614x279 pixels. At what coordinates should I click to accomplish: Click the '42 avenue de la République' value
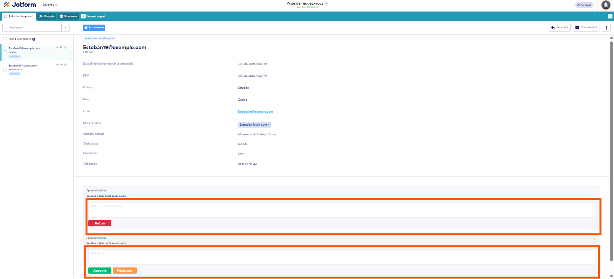(257, 135)
